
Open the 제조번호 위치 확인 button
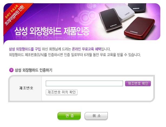pyautogui.click(x=61, y=92)
